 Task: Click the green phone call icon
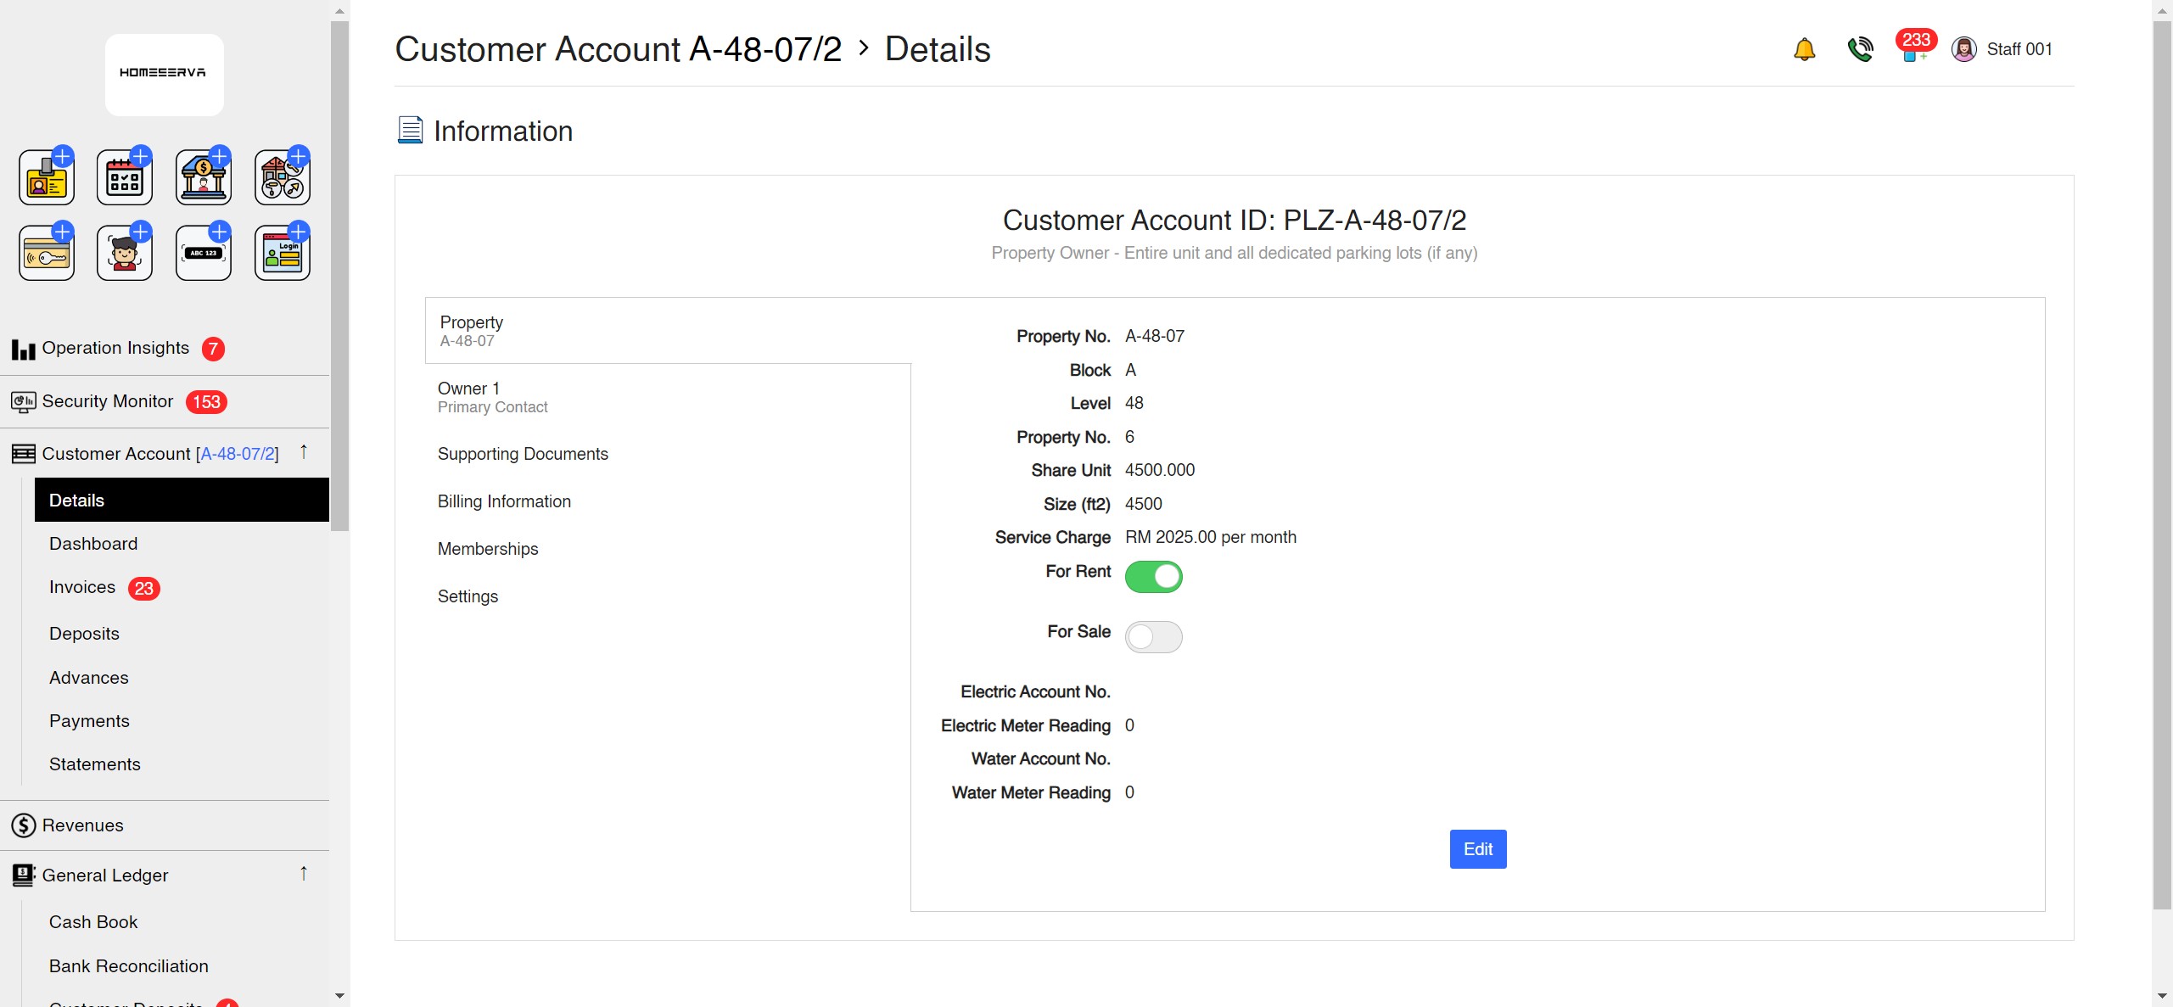[1860, 49]
